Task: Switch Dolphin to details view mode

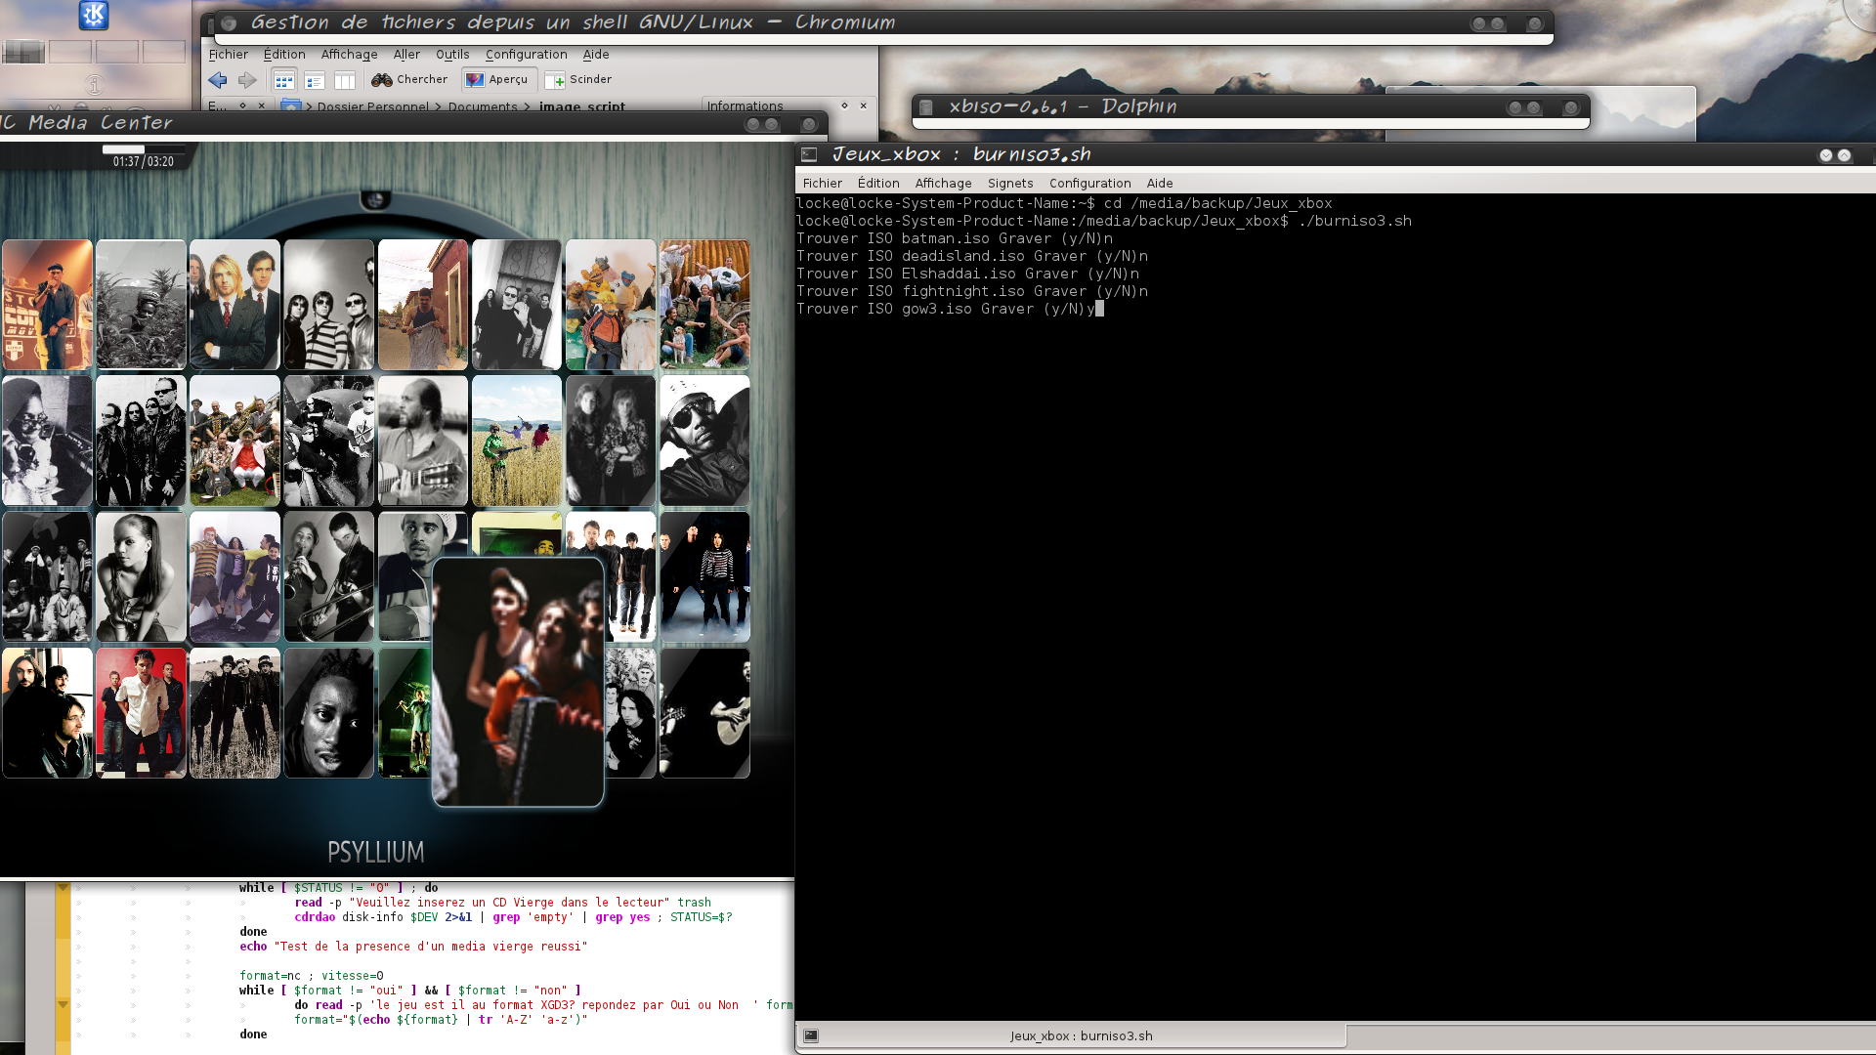Action: coord(314,80)
